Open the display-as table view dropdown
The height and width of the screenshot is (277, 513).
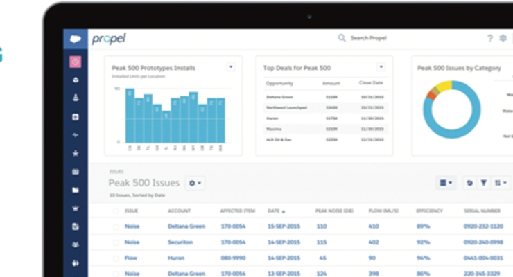[446, 183]
